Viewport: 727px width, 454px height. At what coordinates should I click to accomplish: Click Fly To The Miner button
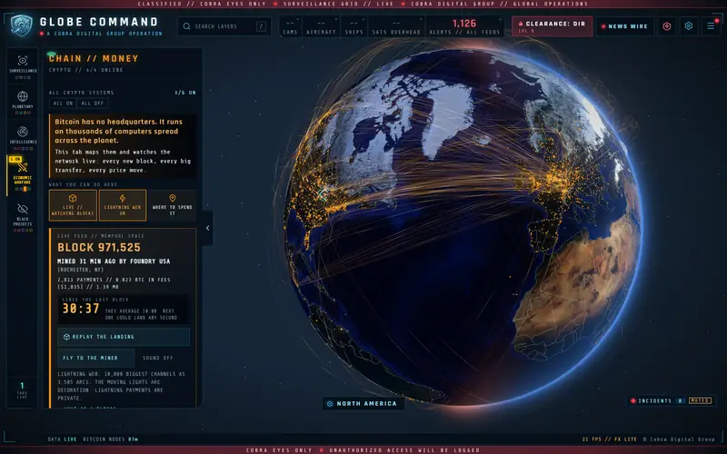pyautogui.click(x=95, y=358)
